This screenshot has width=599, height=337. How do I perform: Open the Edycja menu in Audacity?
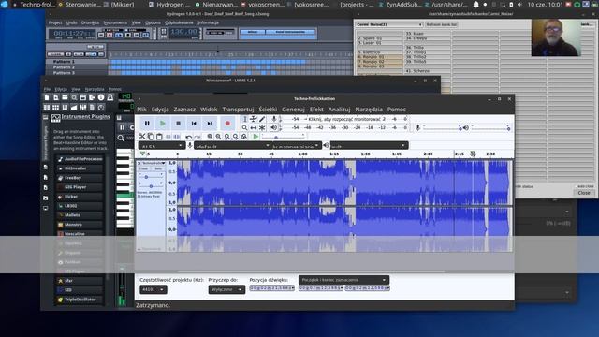click(160, 110)
